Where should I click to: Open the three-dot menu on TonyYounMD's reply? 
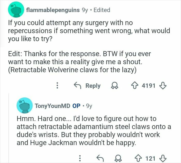point(80,158)
